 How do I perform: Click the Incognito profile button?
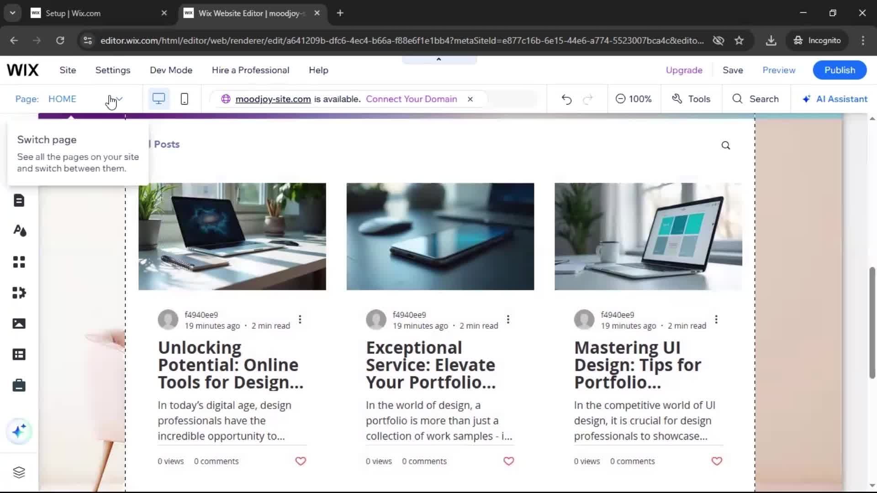pyautogui.click(x=818, y=40)
